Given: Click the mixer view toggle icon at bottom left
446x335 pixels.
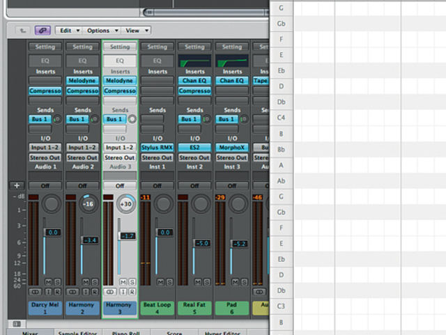Looking at the screenshot, I should [x=17, y=324].
